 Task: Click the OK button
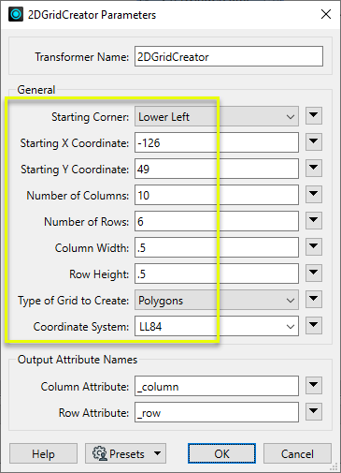[x=221, y=453]
